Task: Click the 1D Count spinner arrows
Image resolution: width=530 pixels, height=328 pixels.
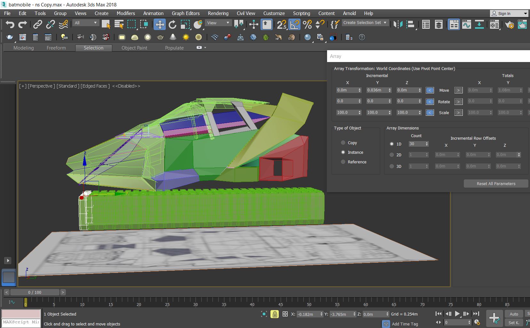Action: [x=427, y=144]
